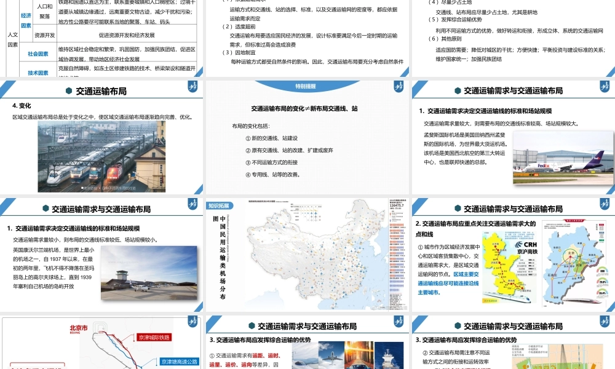This screenshot has height=369, width=615.
Task: Click the paragraph about 孟斐斯国际机场
Action: point(466,148)
